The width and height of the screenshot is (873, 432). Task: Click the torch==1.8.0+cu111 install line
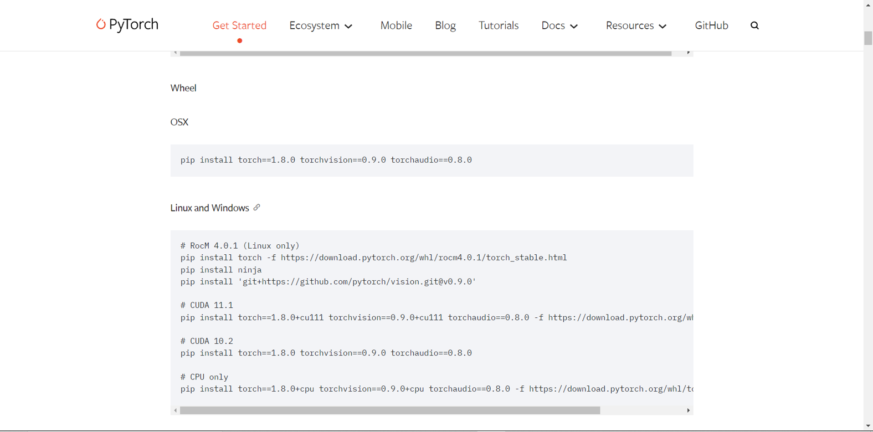tap(436, 317)
